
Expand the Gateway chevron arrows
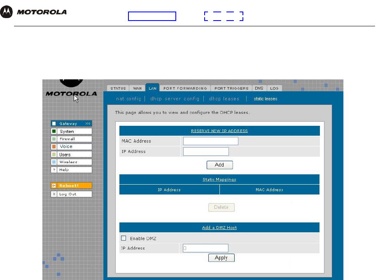88,123
